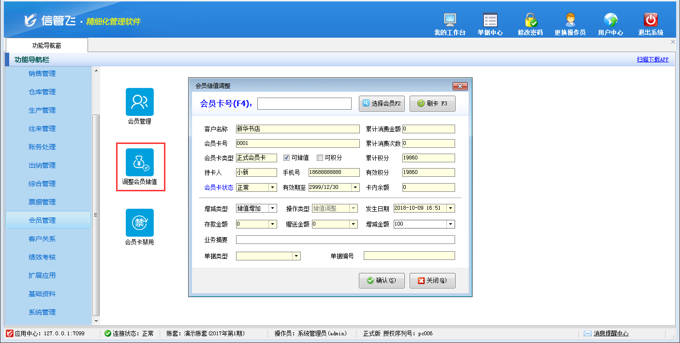The width and height of the screenshot is (680, 343).
Task: Select 销售管理 in navigation sidebar
Action: pos(42,73)
